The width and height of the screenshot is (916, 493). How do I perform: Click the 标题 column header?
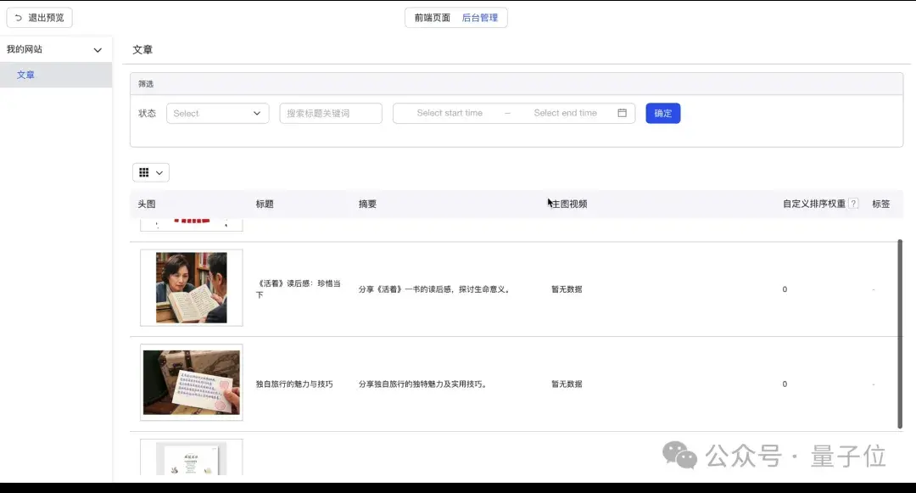pos(264,203)
